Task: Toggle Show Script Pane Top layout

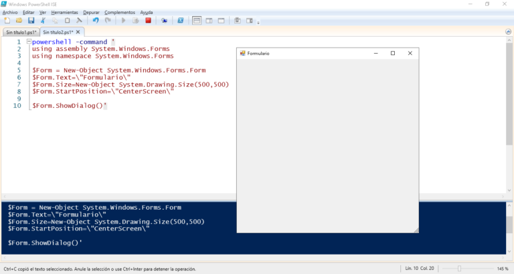Action: pos(197,21)
